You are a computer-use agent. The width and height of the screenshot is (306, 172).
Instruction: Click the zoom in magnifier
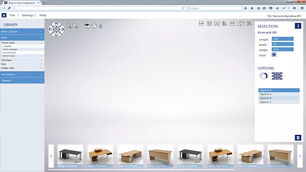point(69,26)
